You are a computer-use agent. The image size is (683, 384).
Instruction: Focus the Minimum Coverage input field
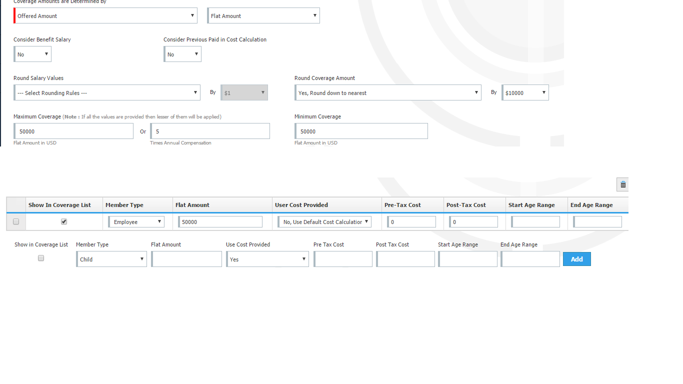361,131
